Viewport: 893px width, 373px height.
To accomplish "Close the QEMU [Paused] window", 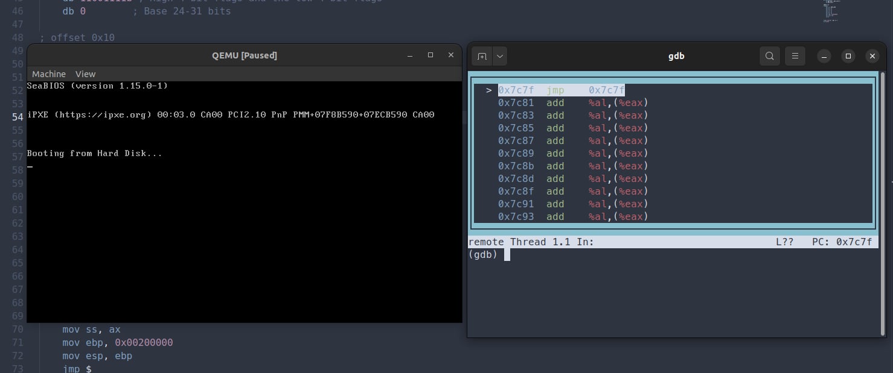I will coord(451,55).
